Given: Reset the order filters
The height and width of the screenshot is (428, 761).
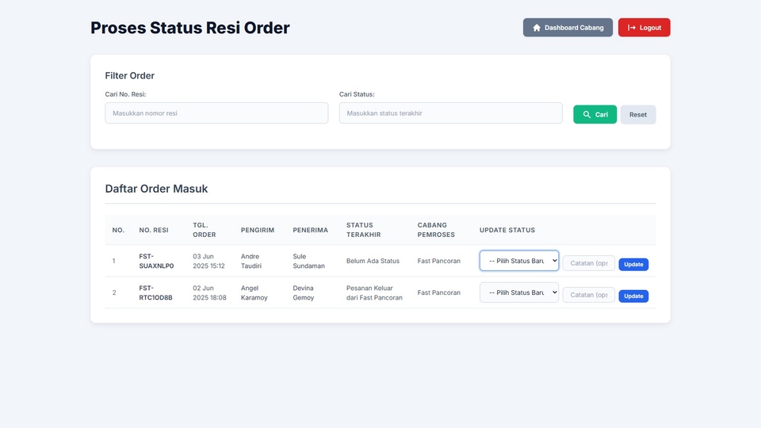Looking at the screenshot, I should (x=637, y=114).
